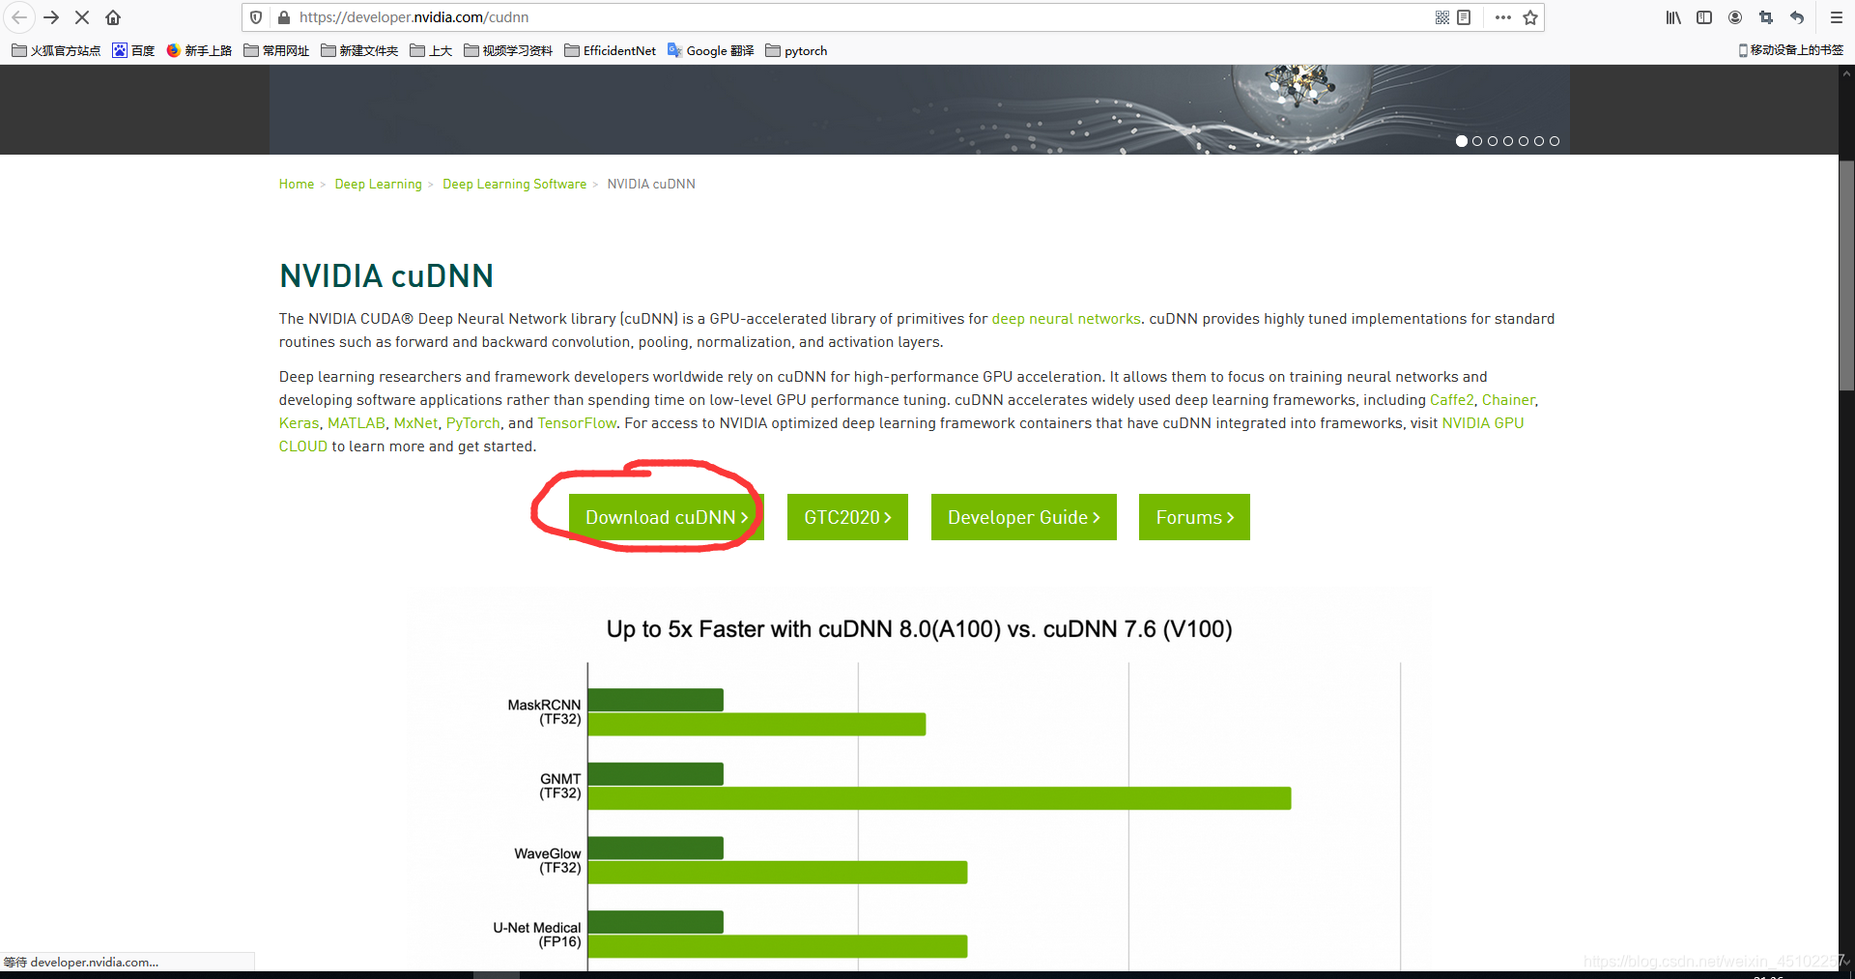This screenshot has height=979, width=1855.
Task: Select first carousel dot indicator
Action: [1462, 141]
